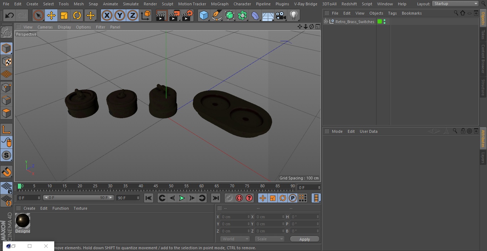
Task: Toggle Autokeying button
Action: [239, 198]
